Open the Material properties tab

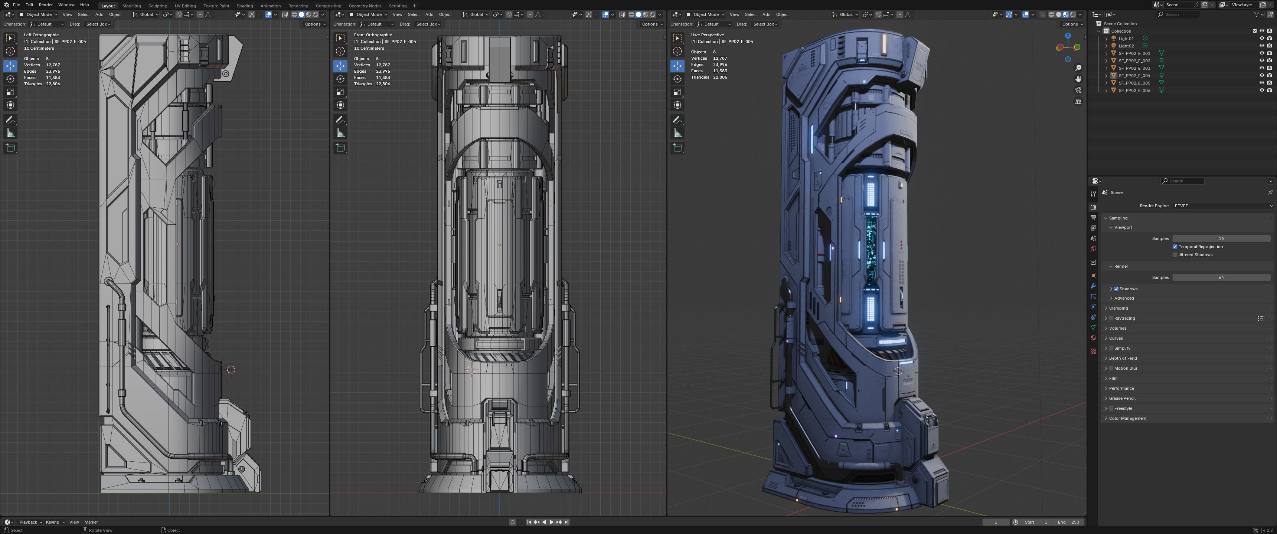(x=1093, y=338)
